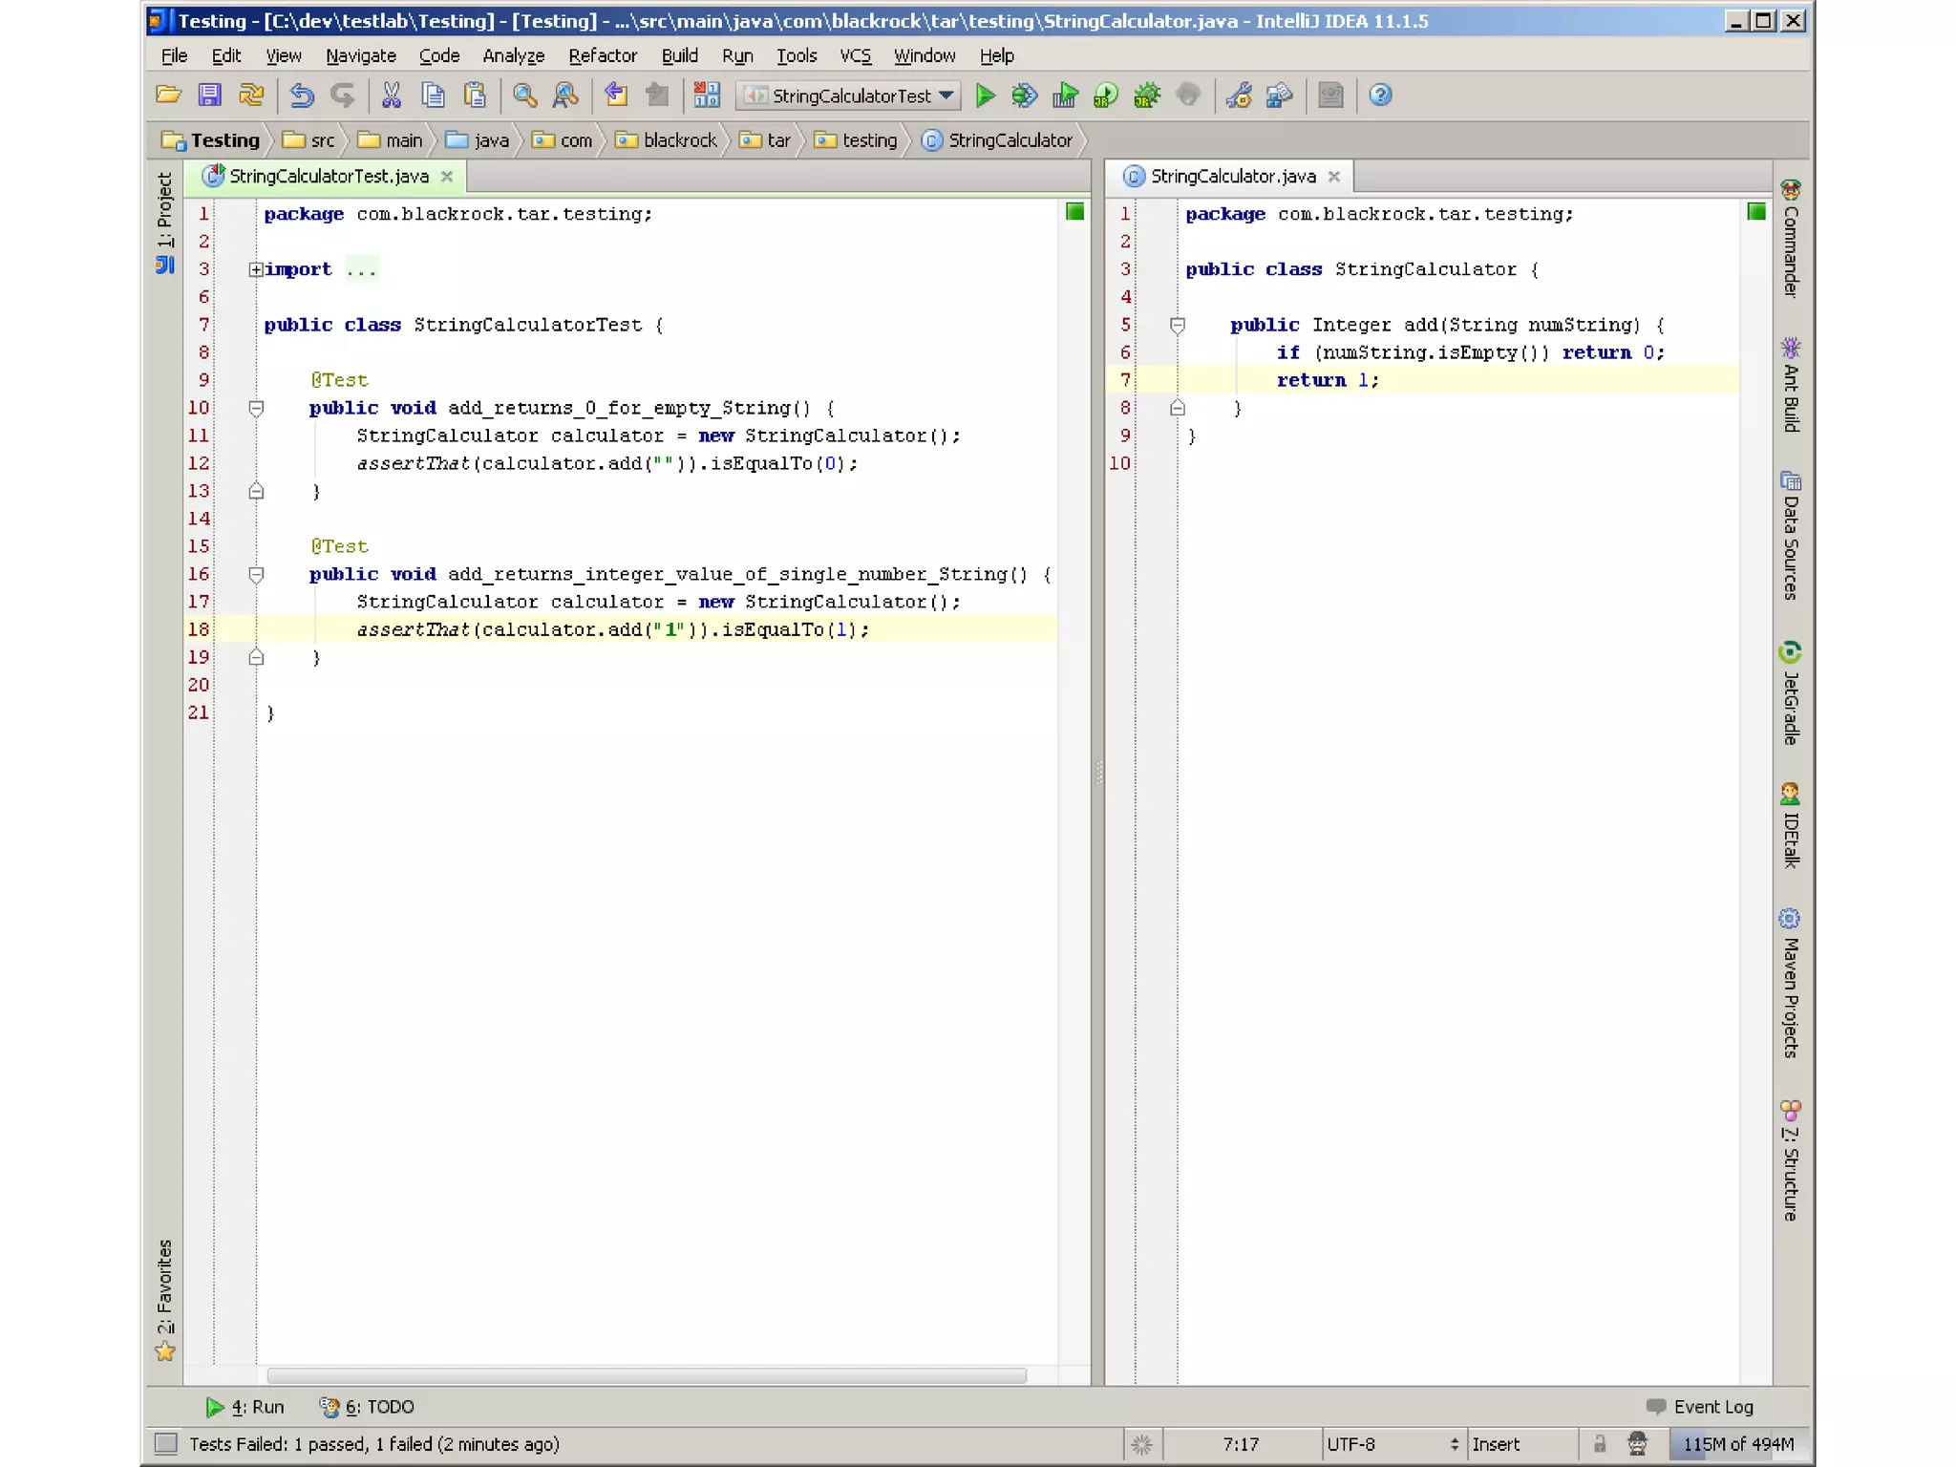Image resolution: width=1956 pixels, height=1467 pixels.
Task: Expand the collapsed import block
Action: coord(256,270)
